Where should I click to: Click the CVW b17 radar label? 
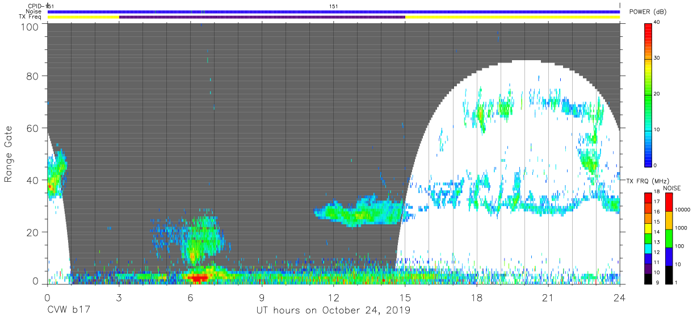68,311
